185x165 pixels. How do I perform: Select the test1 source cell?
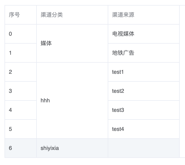click(x=144, y=72)
